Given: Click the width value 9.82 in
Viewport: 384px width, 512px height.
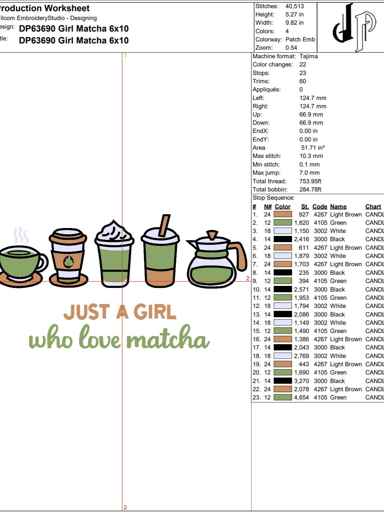Looking at the screenshot, I should coord(294,23).
